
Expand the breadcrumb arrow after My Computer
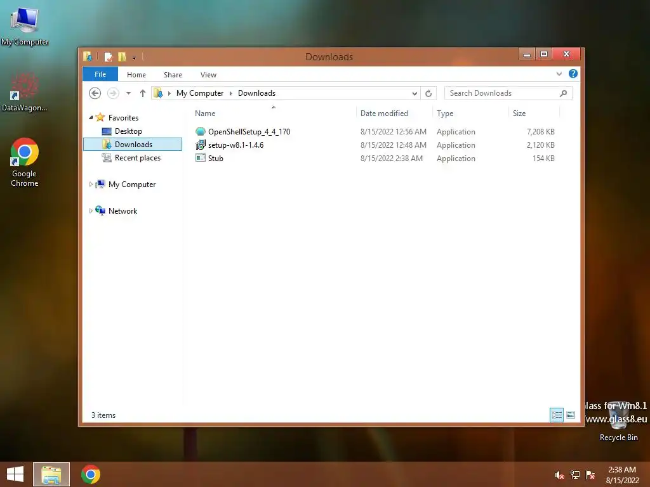pyautogui.click(x=231, y=93)
